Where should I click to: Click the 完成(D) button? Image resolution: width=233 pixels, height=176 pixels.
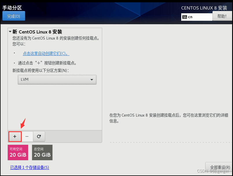pos(14,16)
